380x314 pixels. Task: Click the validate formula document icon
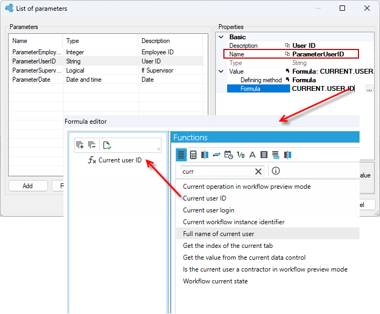coord(107,145)
